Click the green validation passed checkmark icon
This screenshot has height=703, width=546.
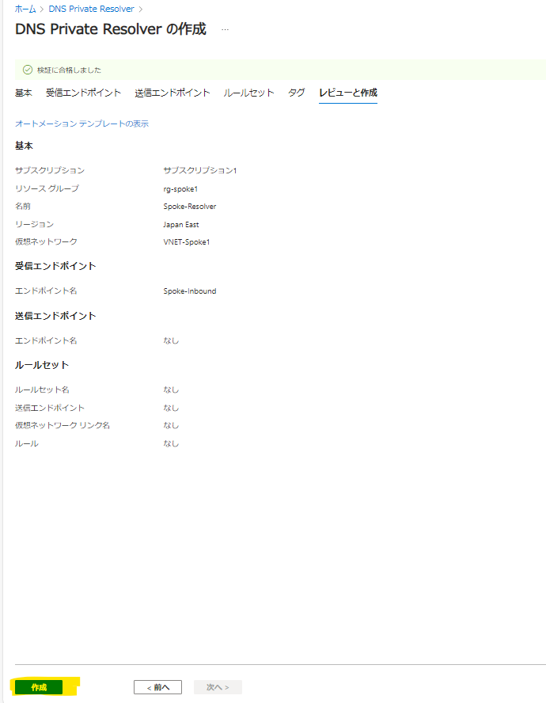pos(28,70)
